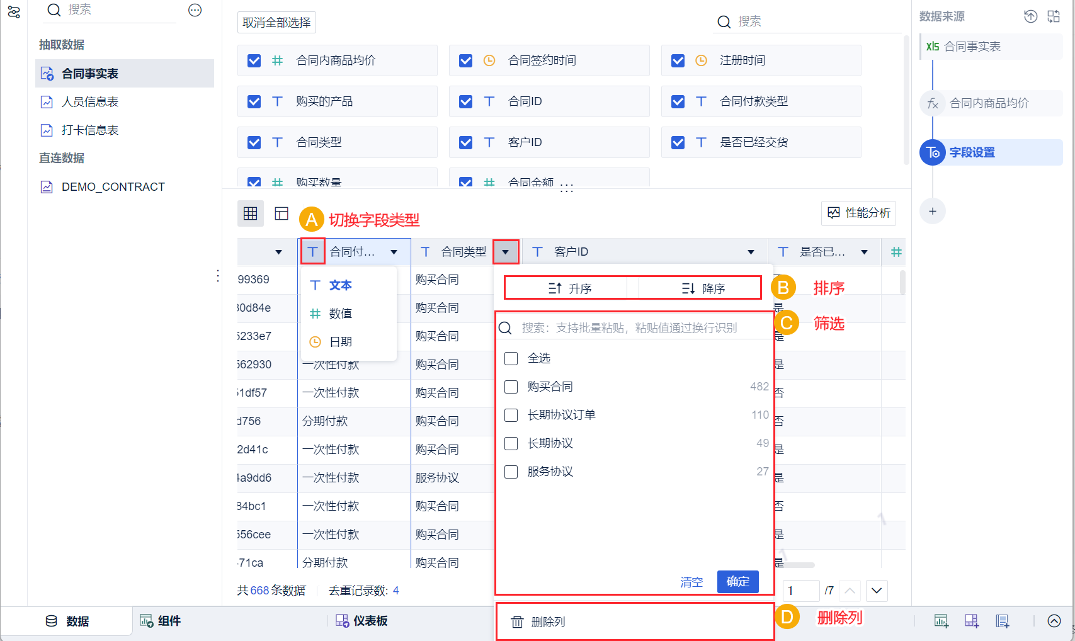Click the text type icon of 合同付款类型 column
The image size is (1075, 641).
(x=313, y=252)
